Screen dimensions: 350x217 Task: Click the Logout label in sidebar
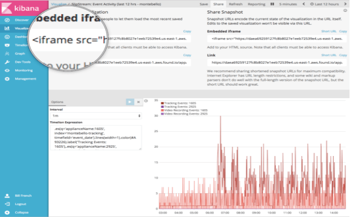pos(21,204)
